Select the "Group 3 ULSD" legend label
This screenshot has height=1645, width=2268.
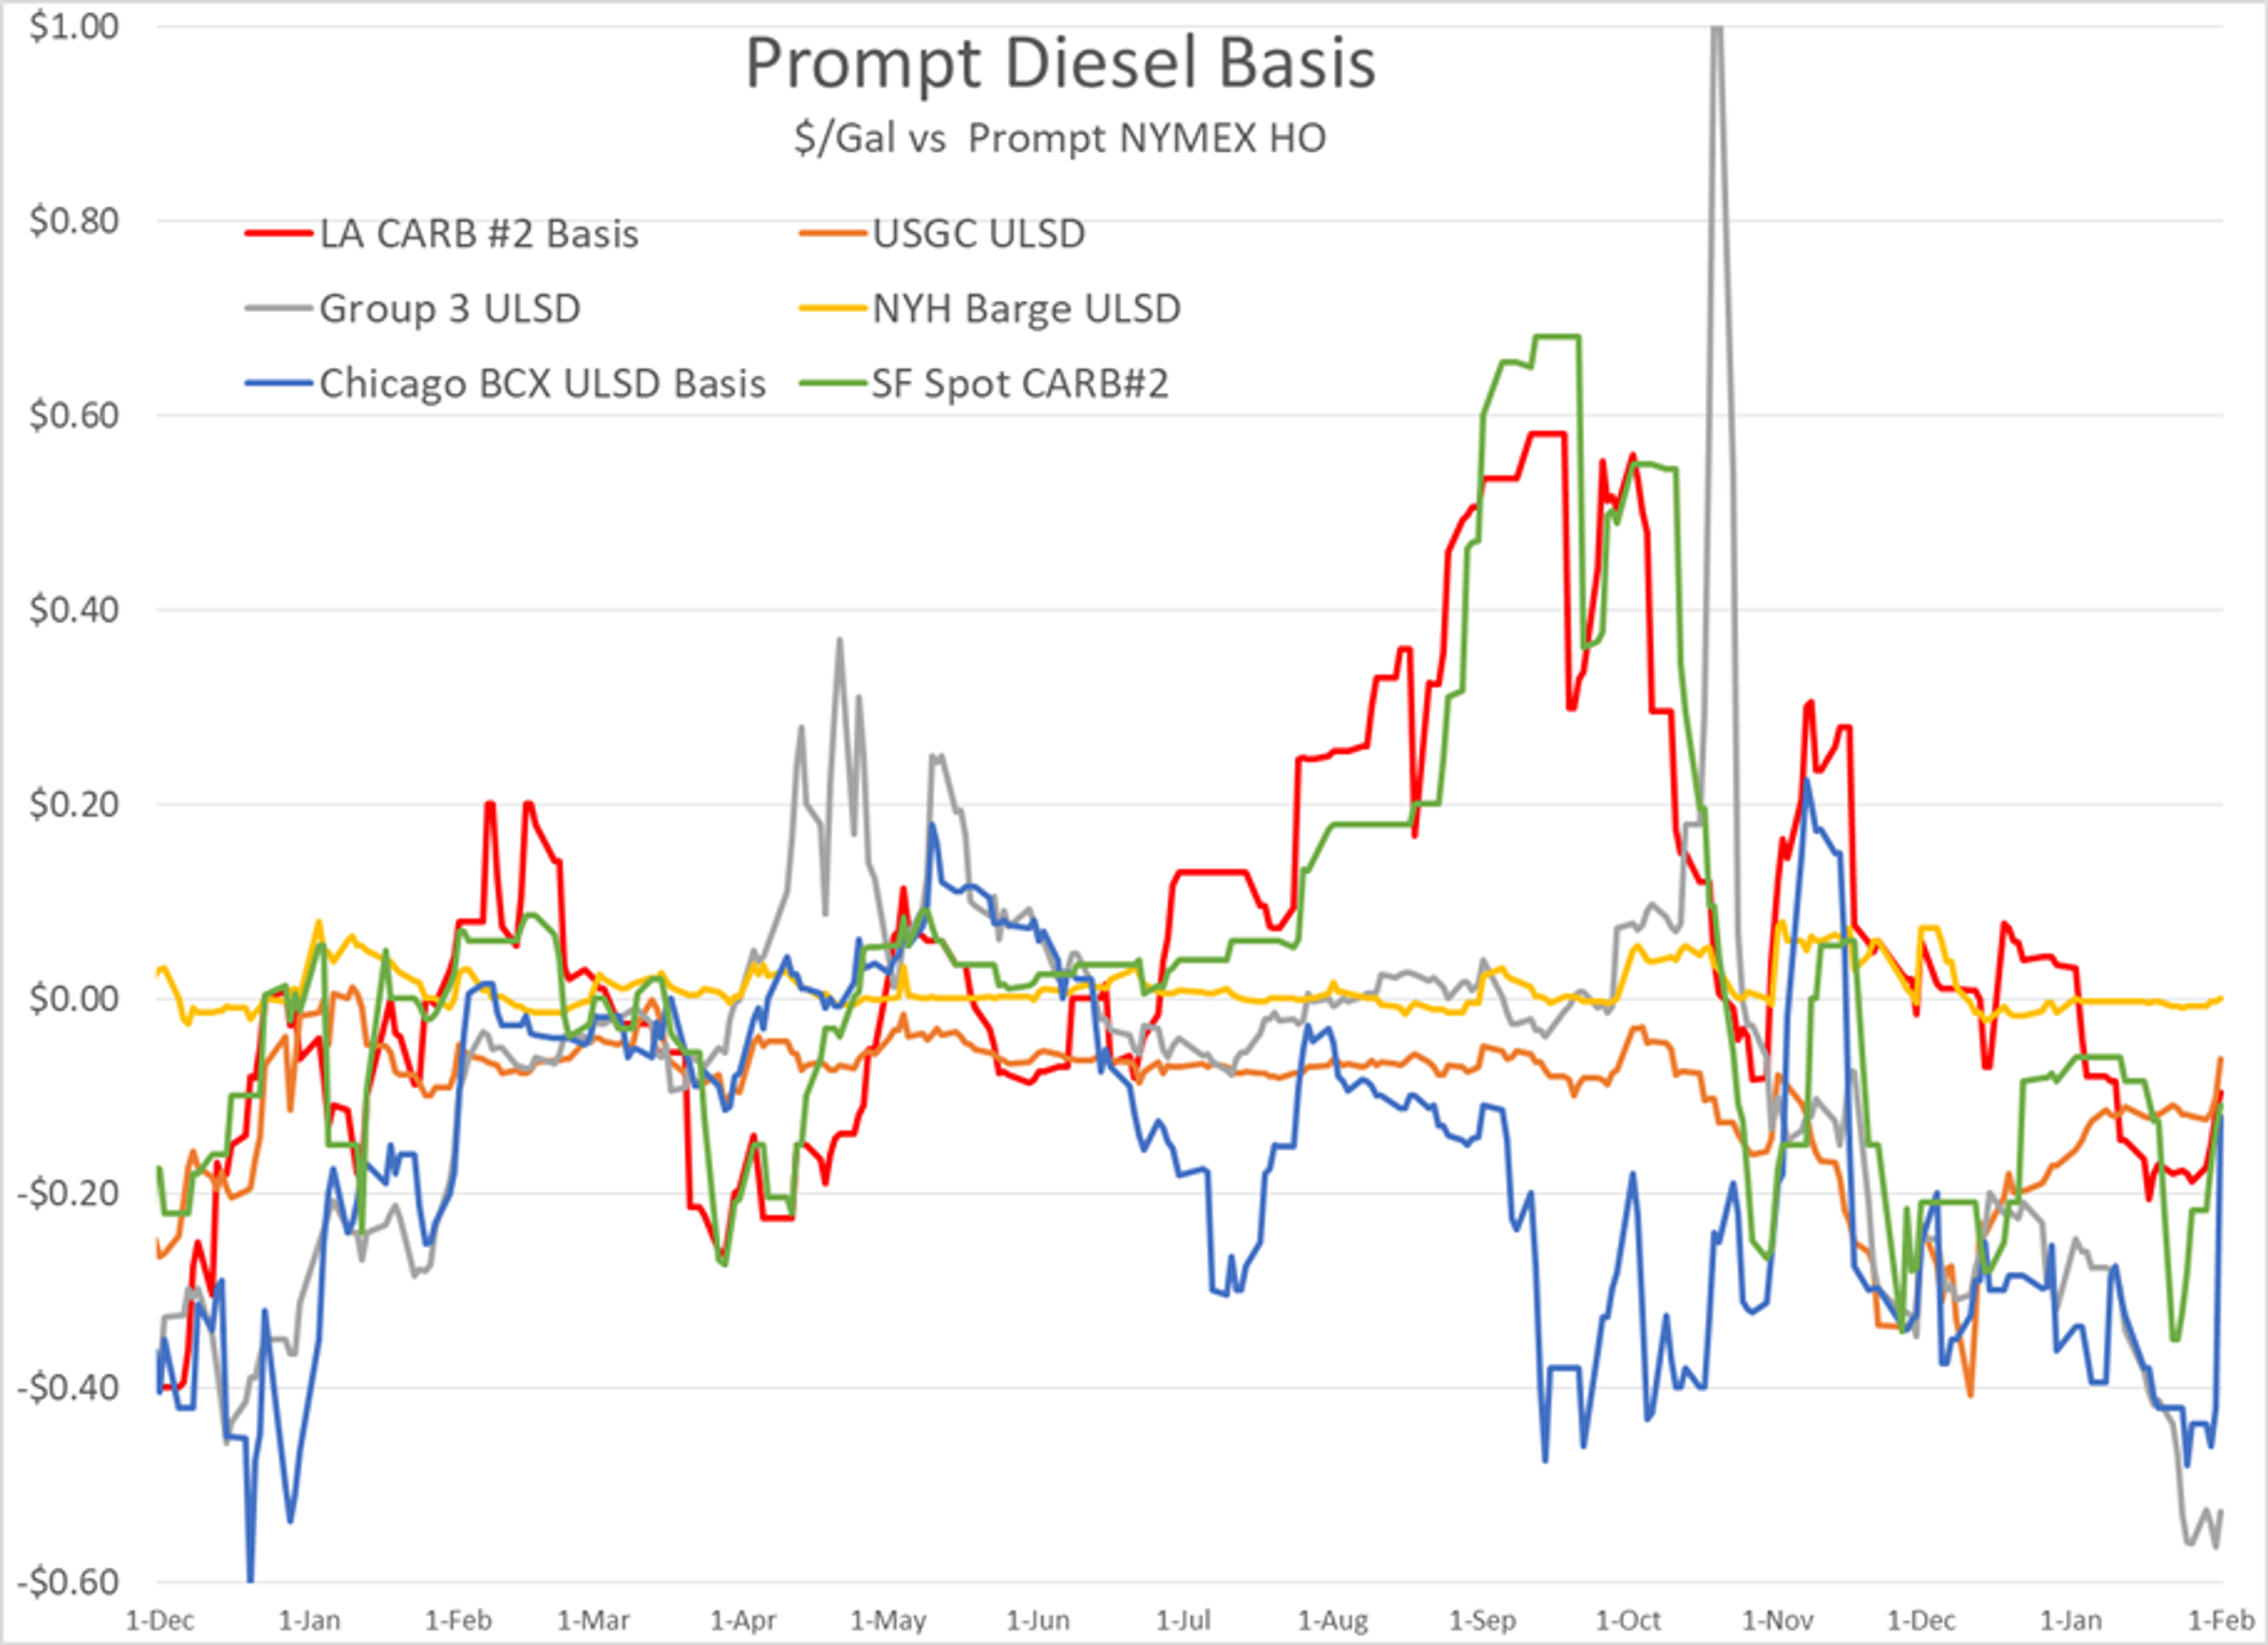pos(450,309)
